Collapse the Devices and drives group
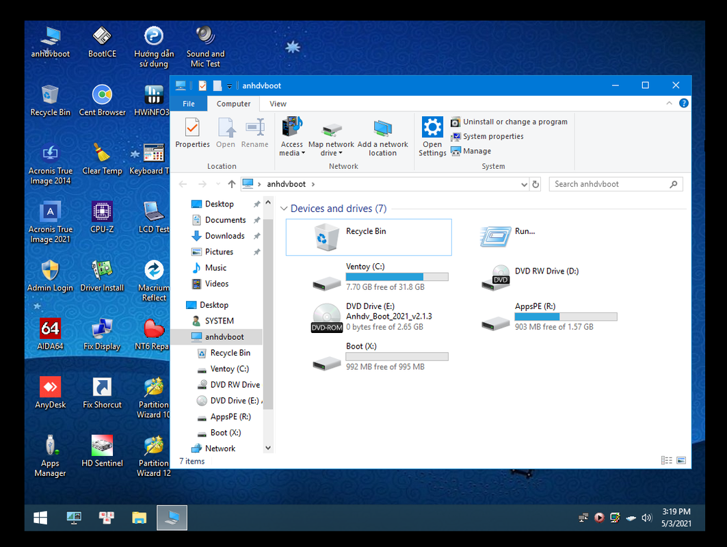The image size is (727, 547). point(284,209)
